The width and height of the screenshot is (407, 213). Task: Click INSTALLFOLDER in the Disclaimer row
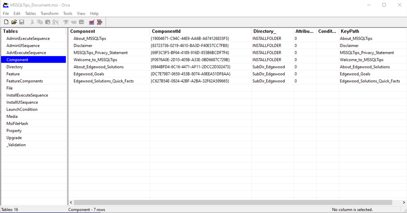267,45
